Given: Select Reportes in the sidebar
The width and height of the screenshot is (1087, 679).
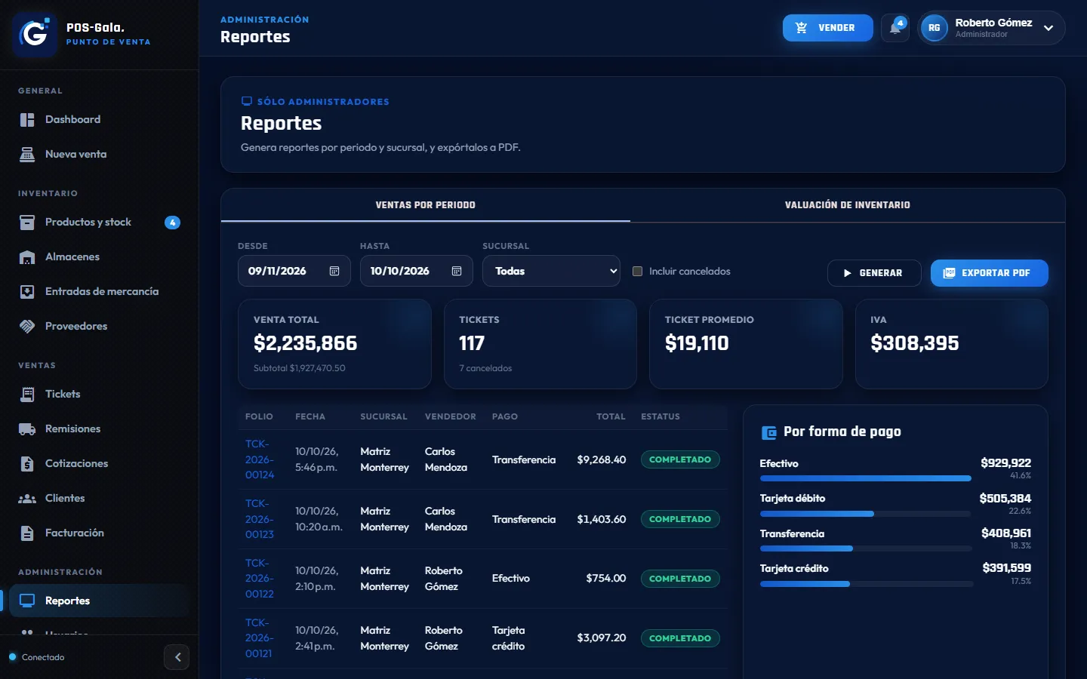Looking at the screenshot, I should tap(100, 601).
